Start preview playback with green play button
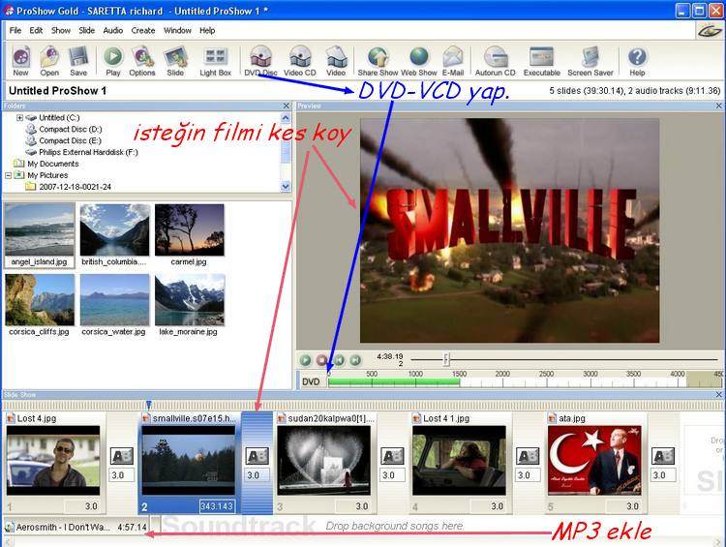 pos(306,360)
